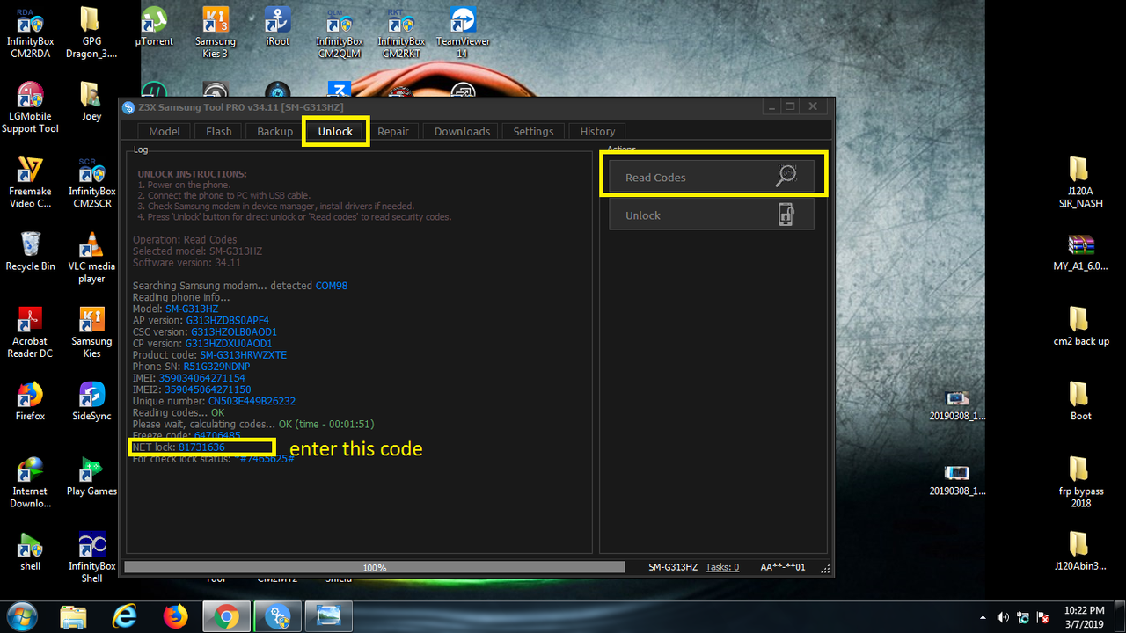The height and width of the screenshot is (633, 1126).
Task: Launch VLC media player from the desktop
Action: pos(91,258)
